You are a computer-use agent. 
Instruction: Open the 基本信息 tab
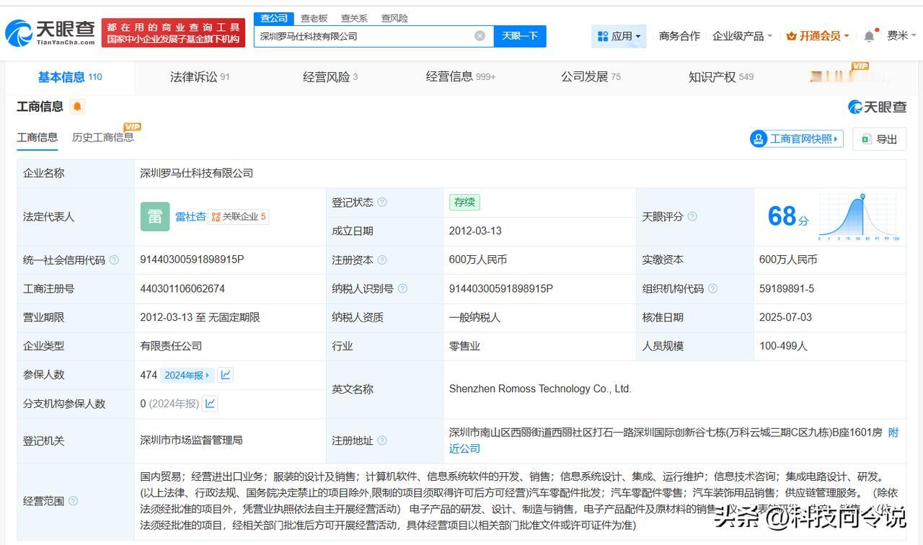(x=70, y=77)
